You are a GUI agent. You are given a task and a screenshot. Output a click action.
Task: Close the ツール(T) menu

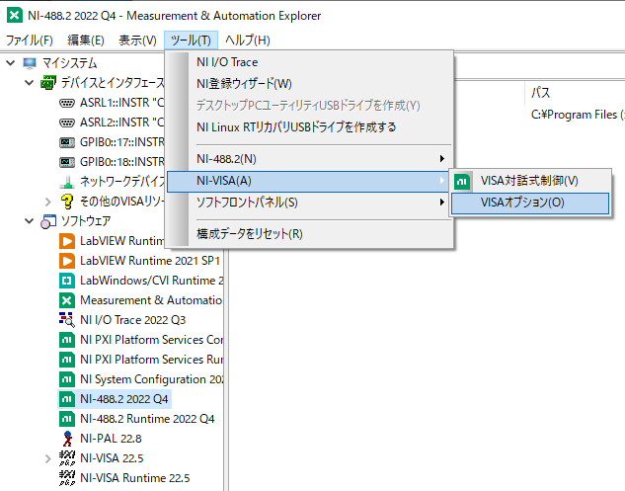tap(191, 41)
